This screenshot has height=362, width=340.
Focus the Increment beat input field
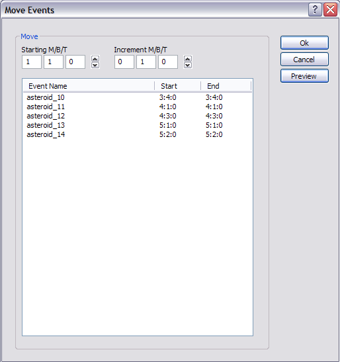[146, 62]
